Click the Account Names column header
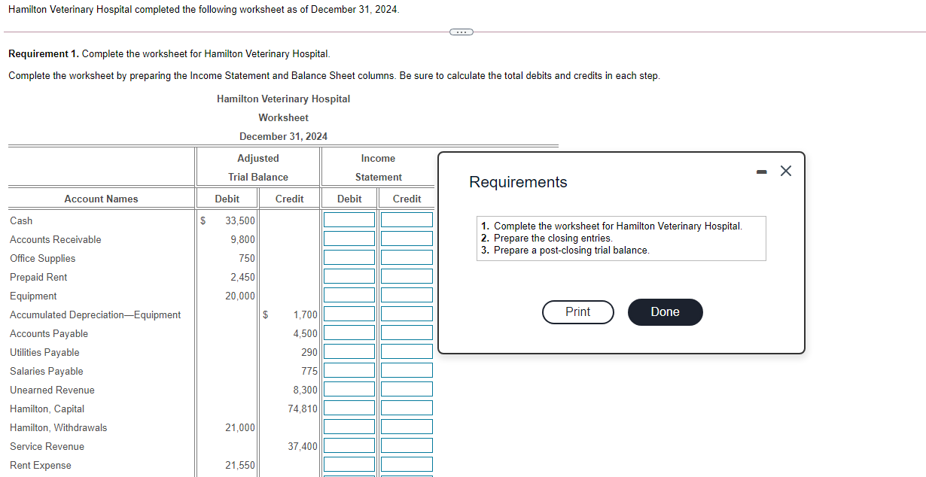Image resolution: width=926 pixels, height=477 pixels. tap(101, 199)
